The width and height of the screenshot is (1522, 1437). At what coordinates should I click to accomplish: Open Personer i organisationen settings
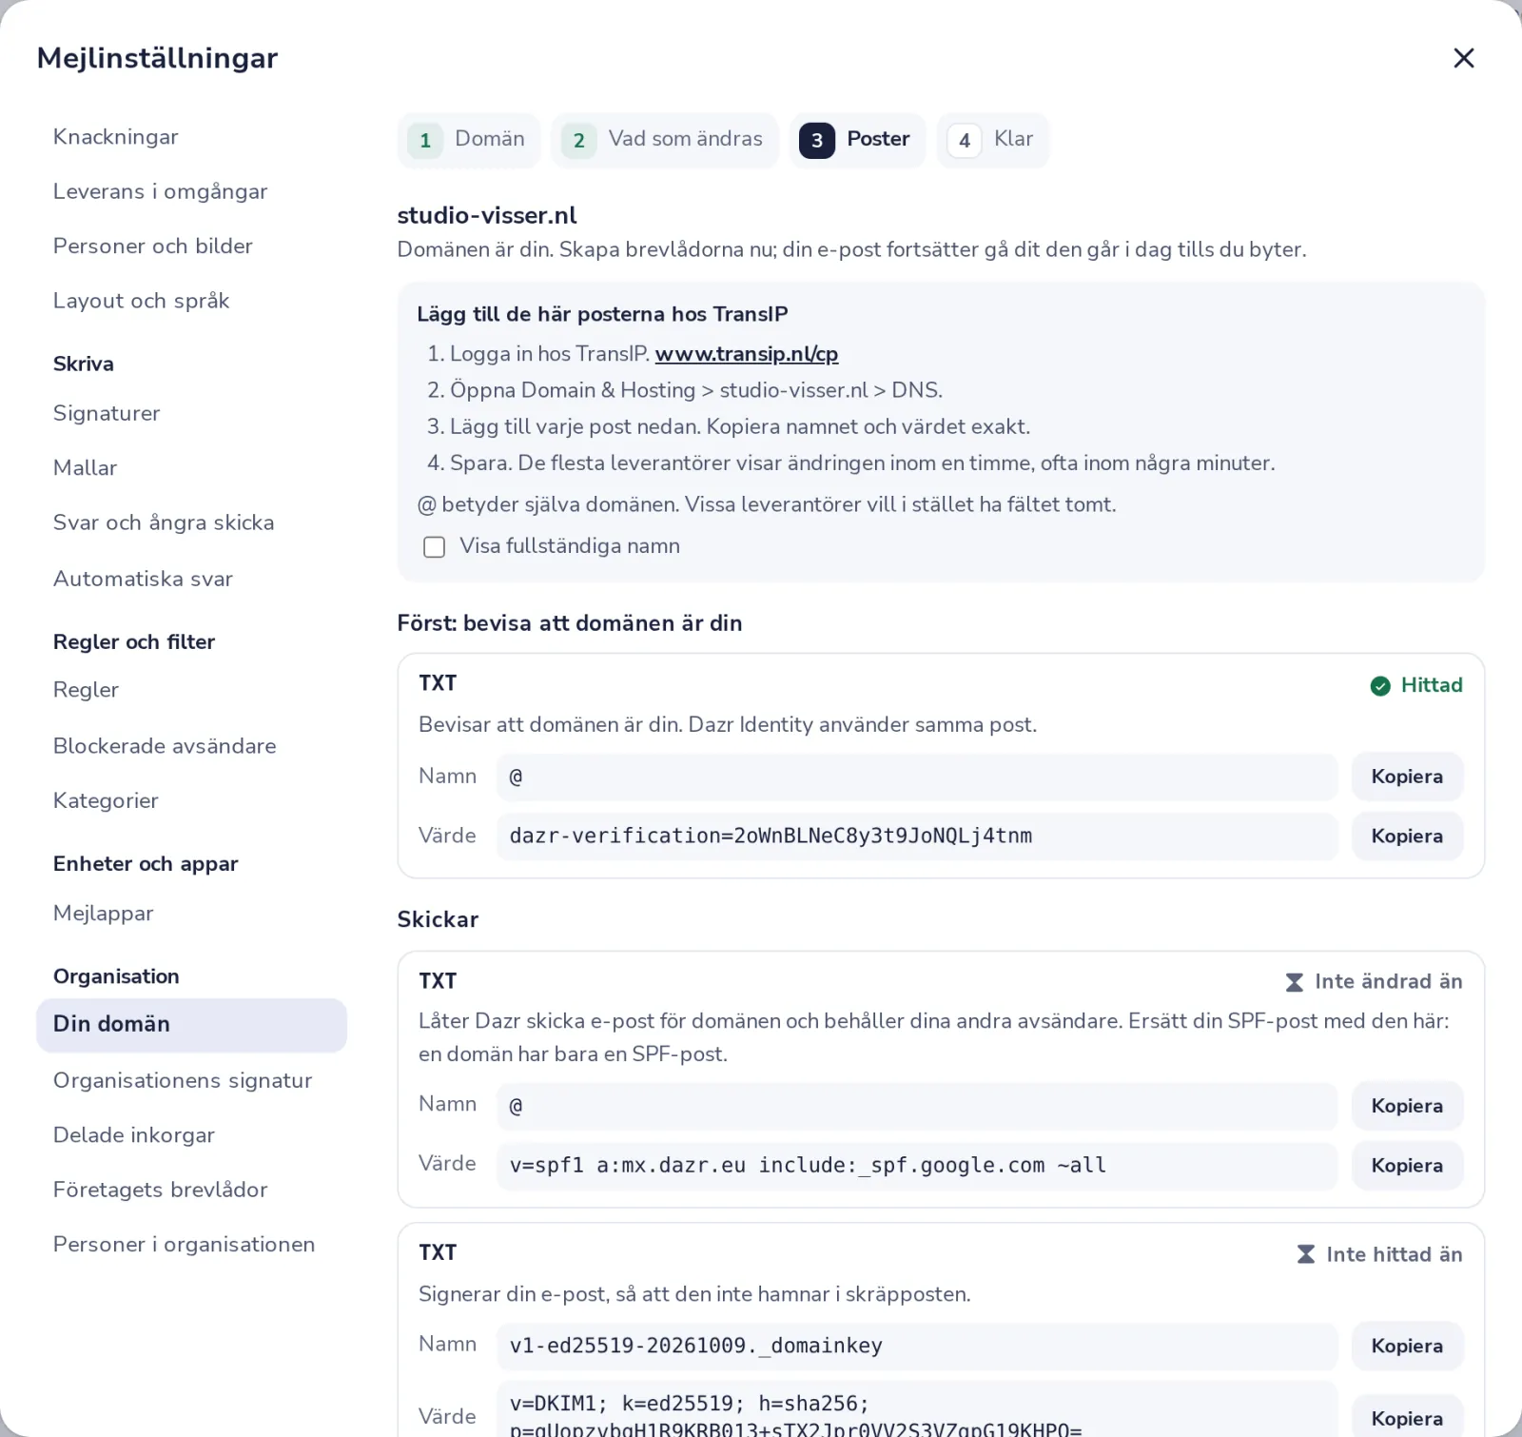191,1245
